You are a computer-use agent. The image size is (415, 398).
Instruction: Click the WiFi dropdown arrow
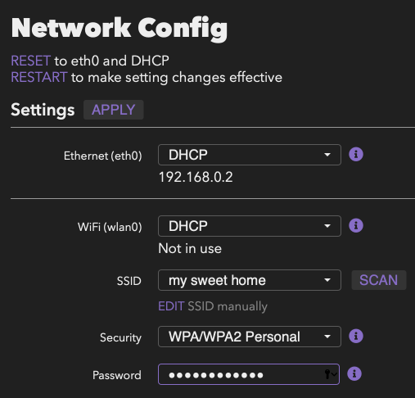(327, 226)
